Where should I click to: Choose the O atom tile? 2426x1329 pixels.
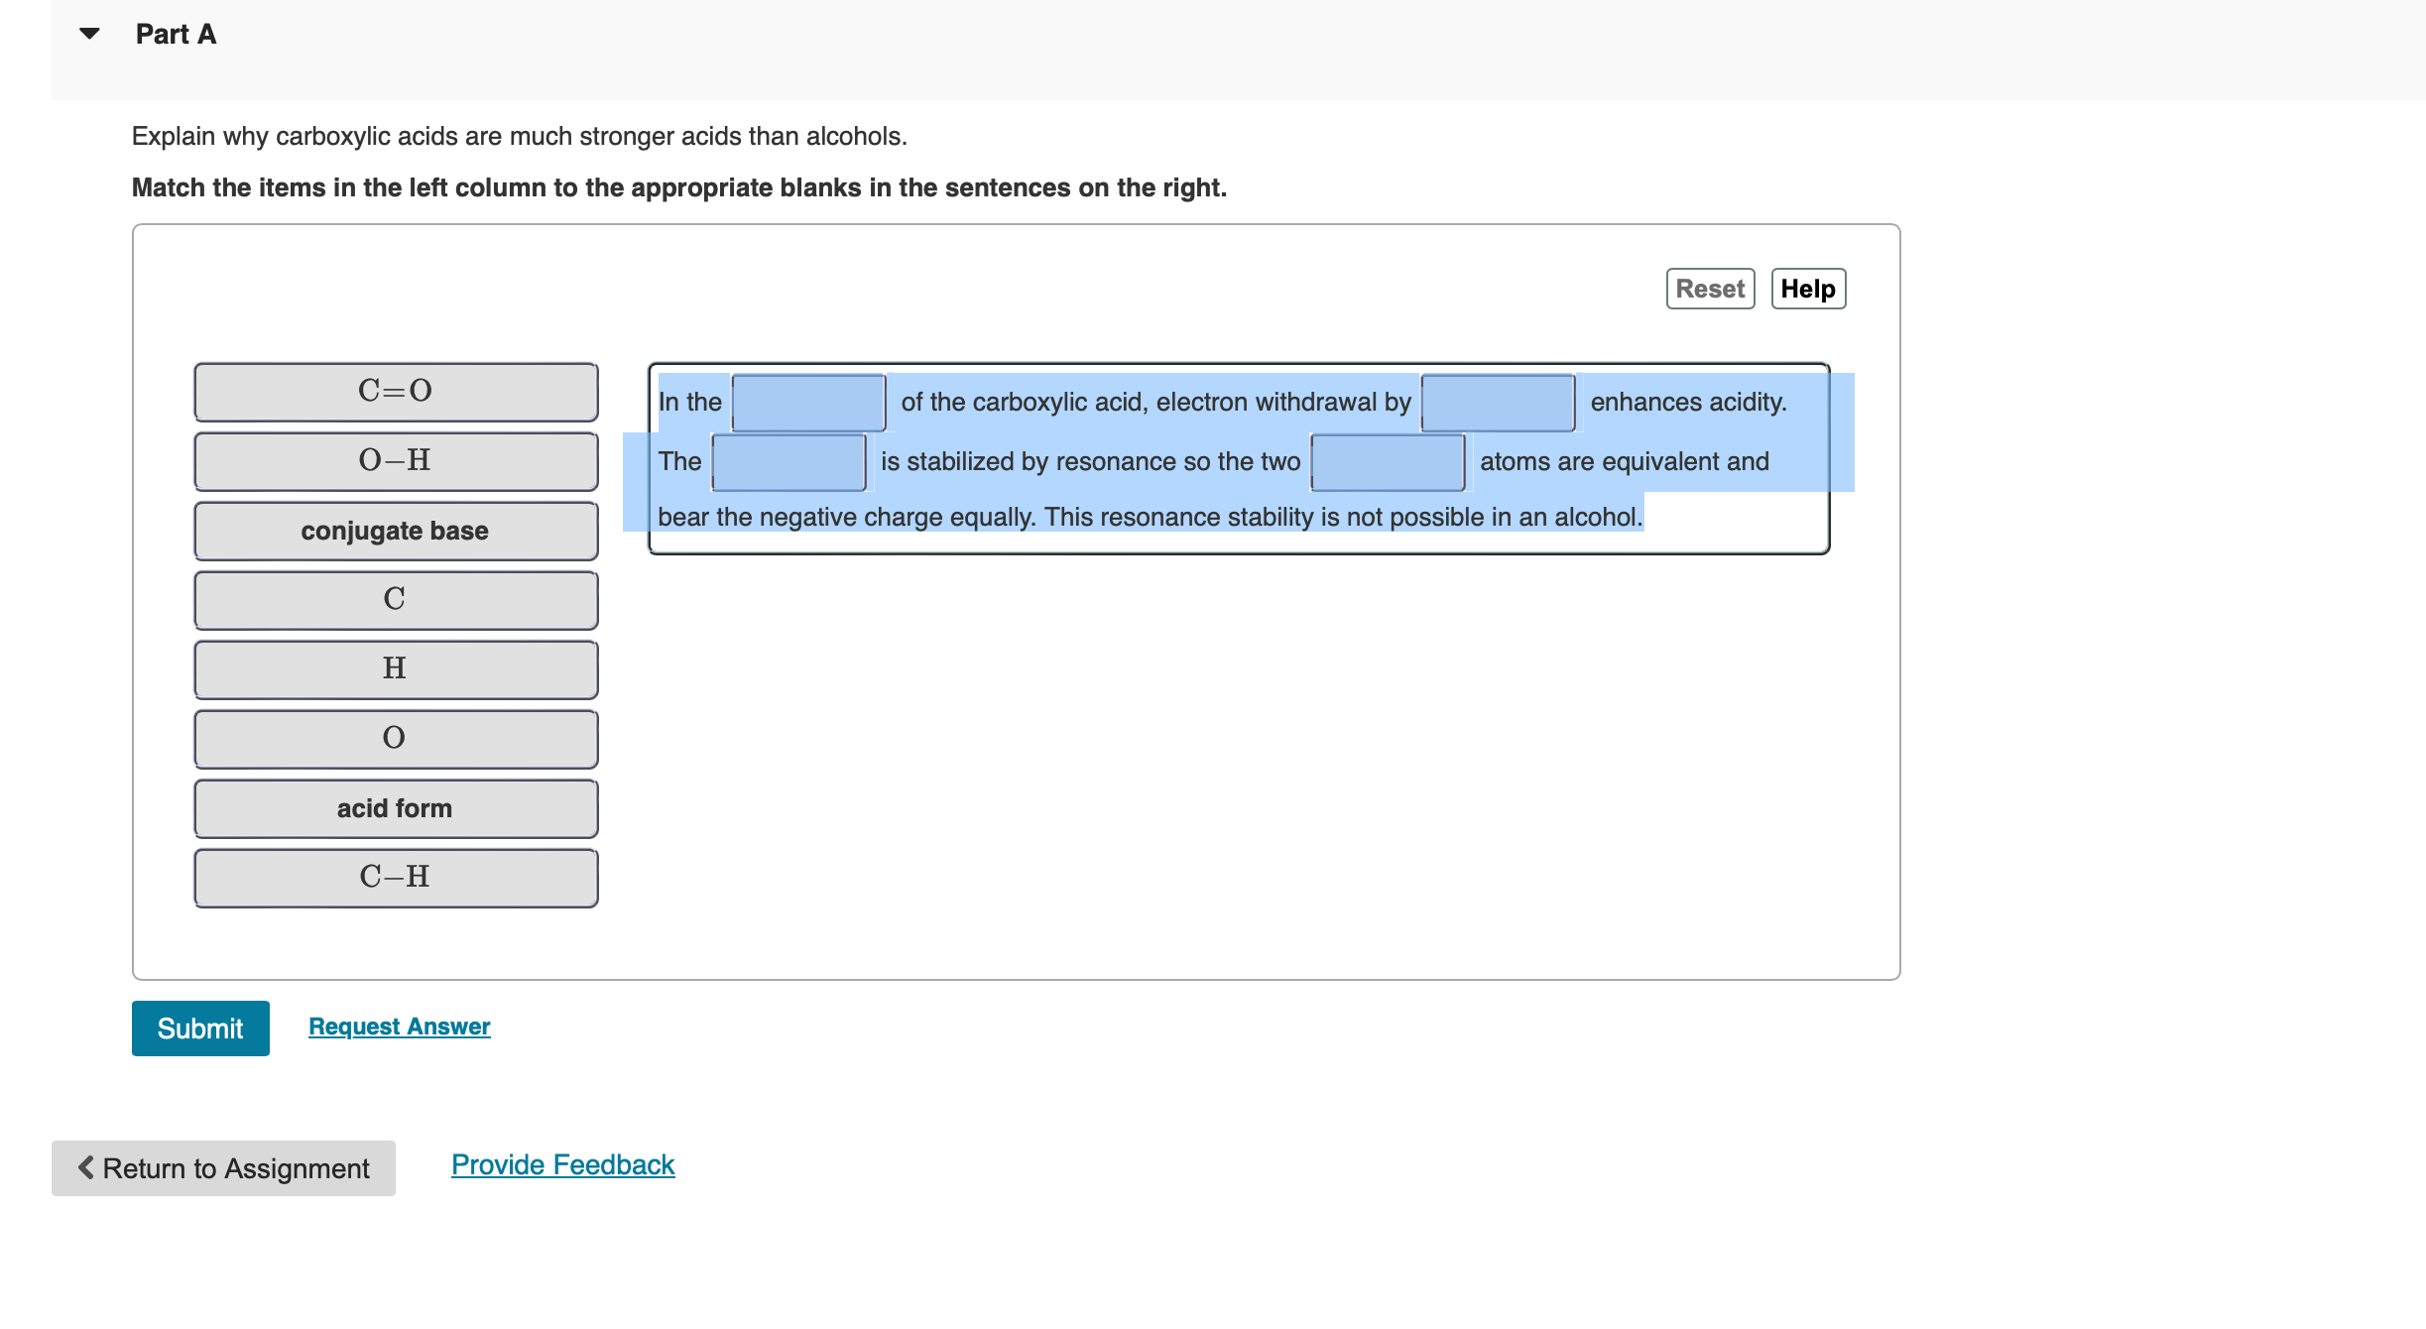tap(396, 739)
